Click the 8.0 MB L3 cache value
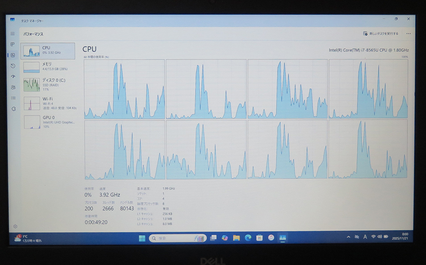 coord(167,224)
